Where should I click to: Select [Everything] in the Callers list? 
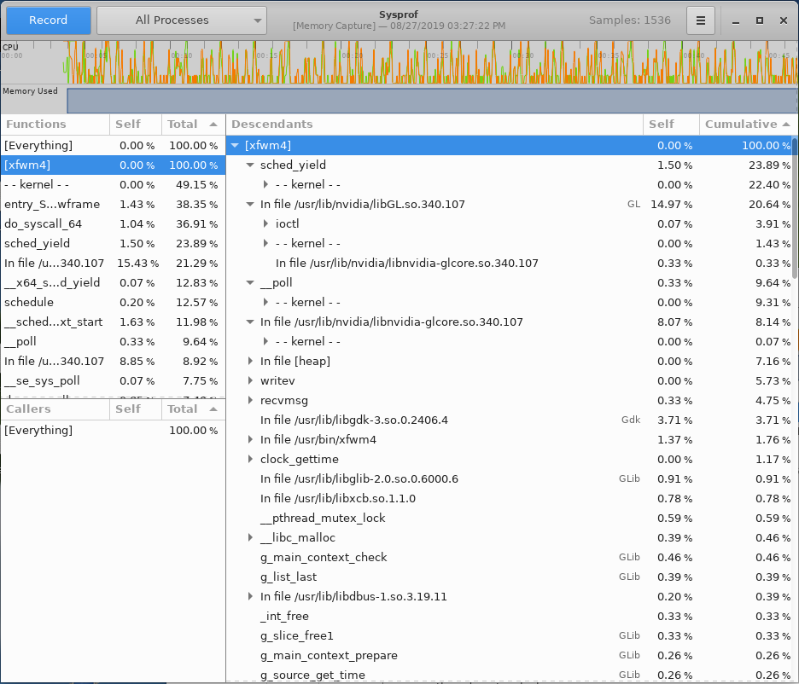pos(38,431)
